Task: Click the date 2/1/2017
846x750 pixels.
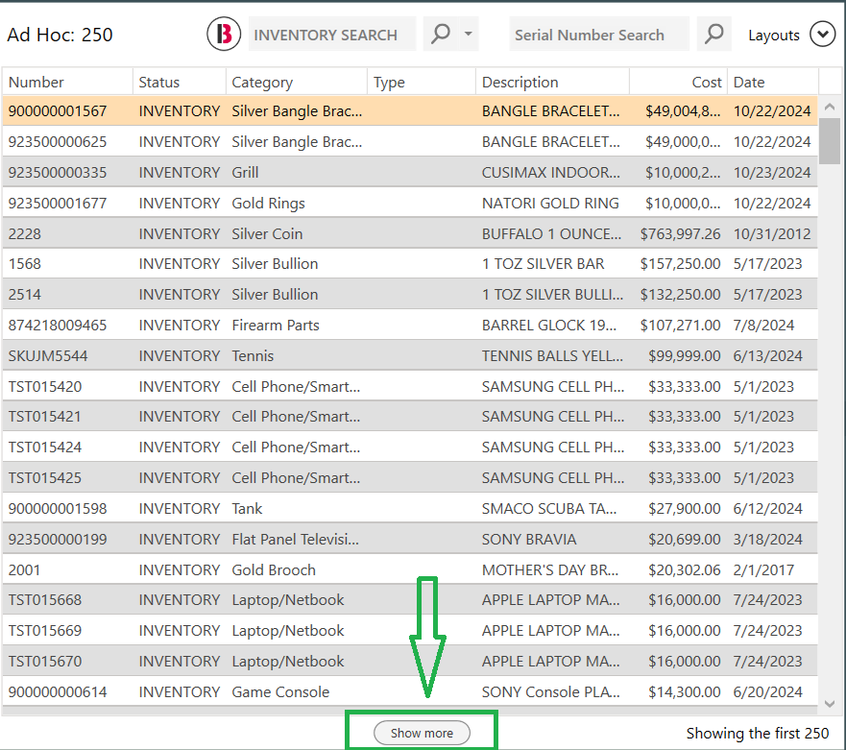Action: click(763, 569)
